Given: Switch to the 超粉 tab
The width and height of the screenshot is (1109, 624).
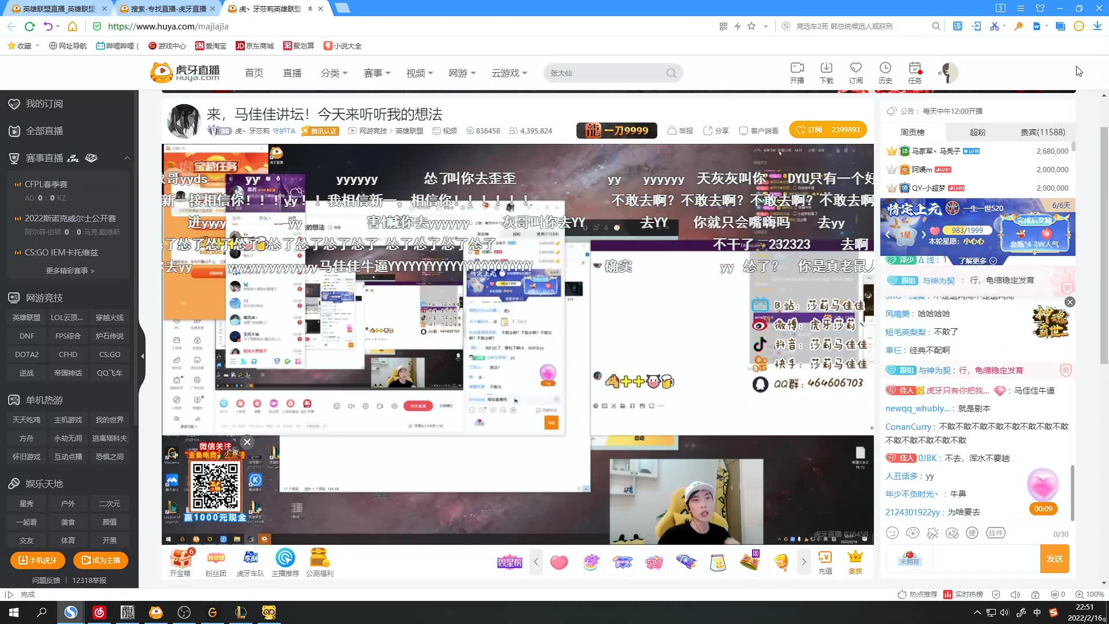Looking at the screenshot, I should click(977, 132).
